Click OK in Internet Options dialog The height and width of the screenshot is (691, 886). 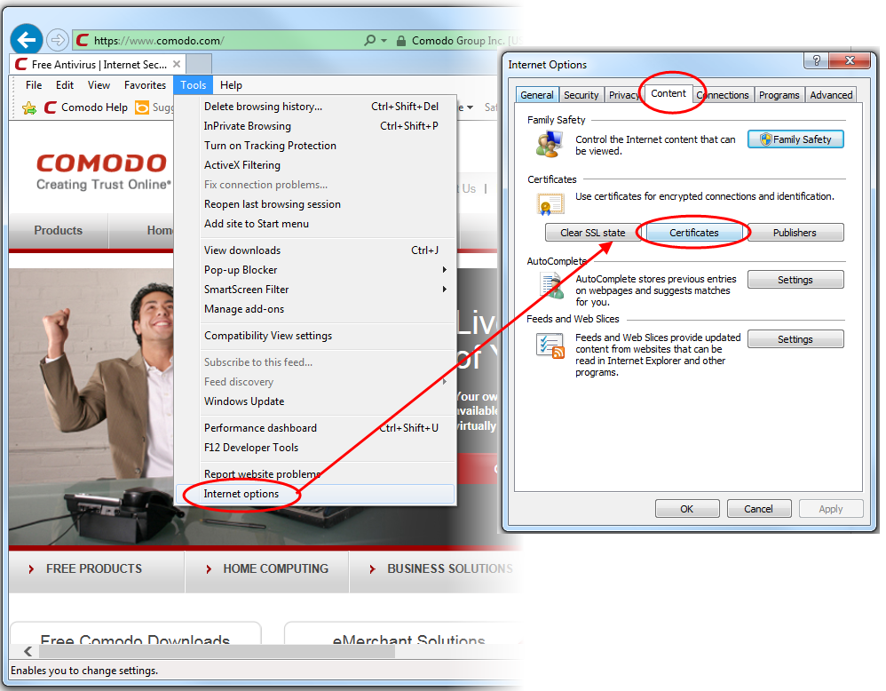point(687,509)
